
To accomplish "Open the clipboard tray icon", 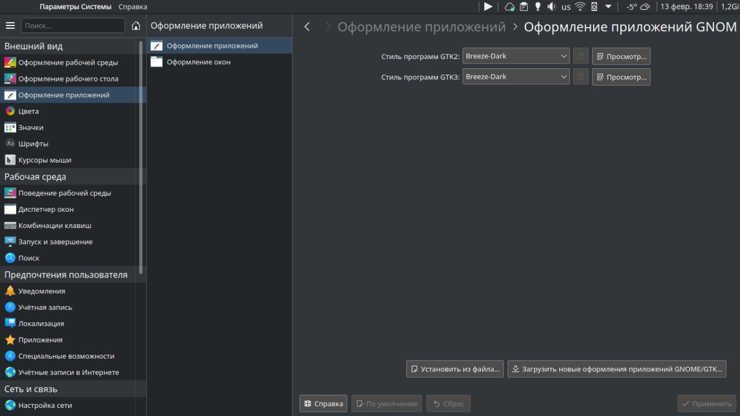I will (x=523, y=7).
